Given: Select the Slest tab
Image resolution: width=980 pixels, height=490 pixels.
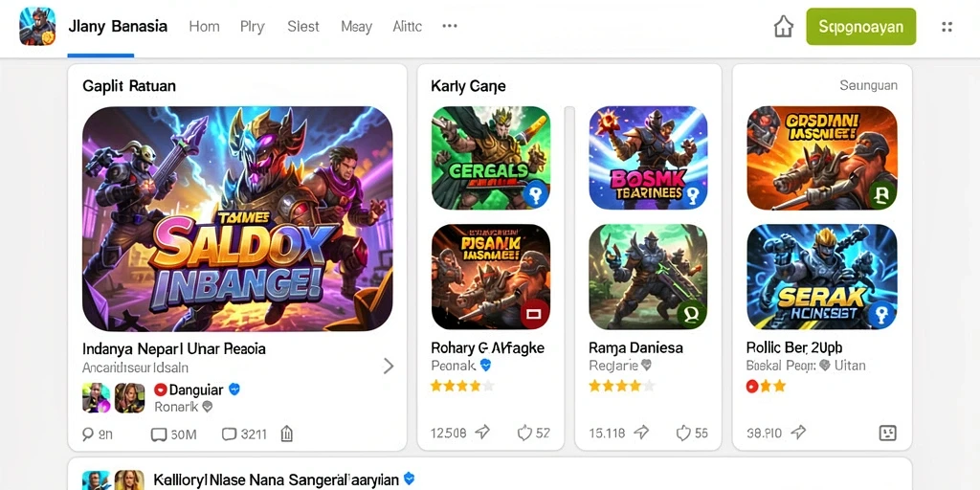Looking at the screenshot, I should (303, 27).
